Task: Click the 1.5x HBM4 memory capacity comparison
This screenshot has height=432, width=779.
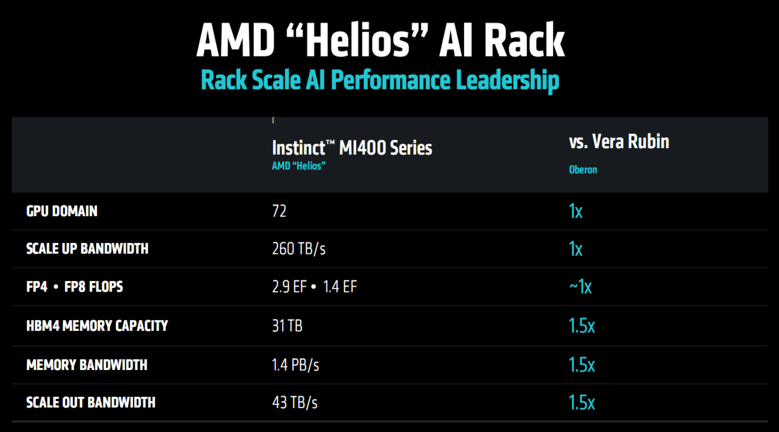Action: click(x=582, y=326)
